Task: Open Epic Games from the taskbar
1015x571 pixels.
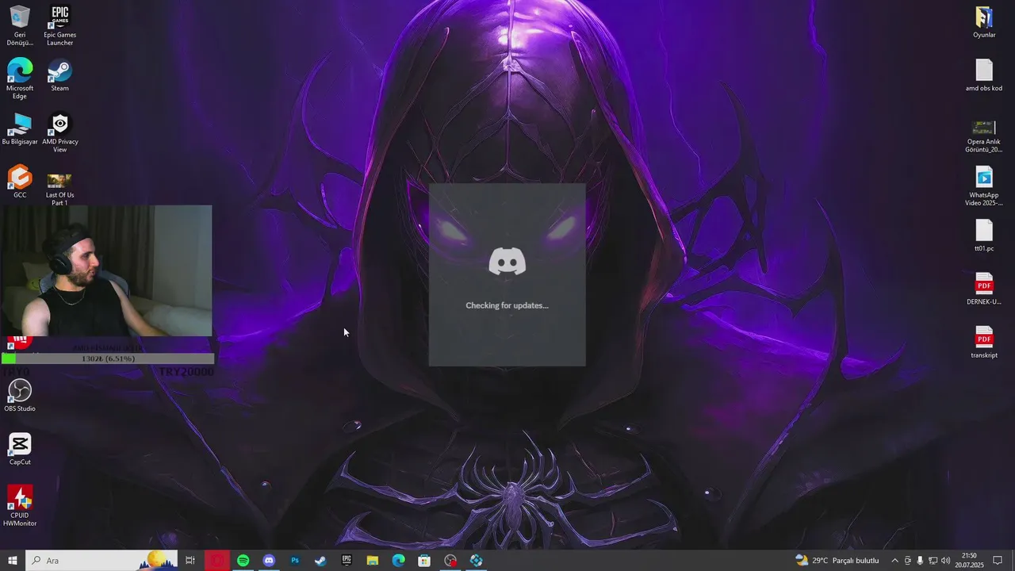Action: coord(347,561)
